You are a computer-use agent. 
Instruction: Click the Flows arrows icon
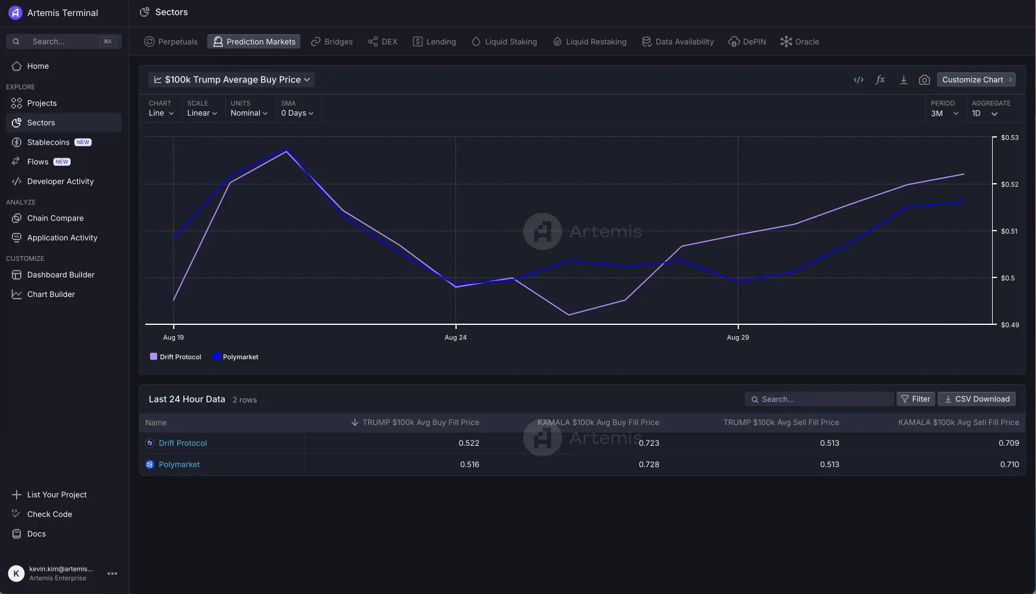(x=17, y=162)
